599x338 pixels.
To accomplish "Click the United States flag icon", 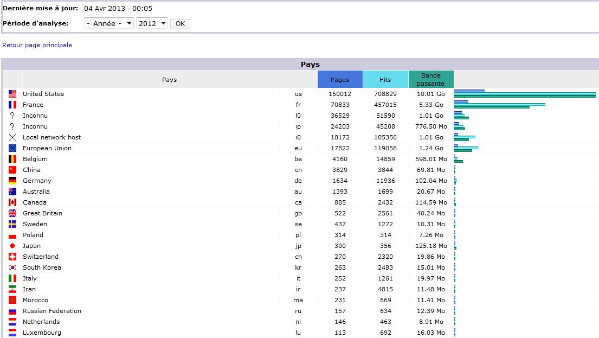I will tap(12, 94).
